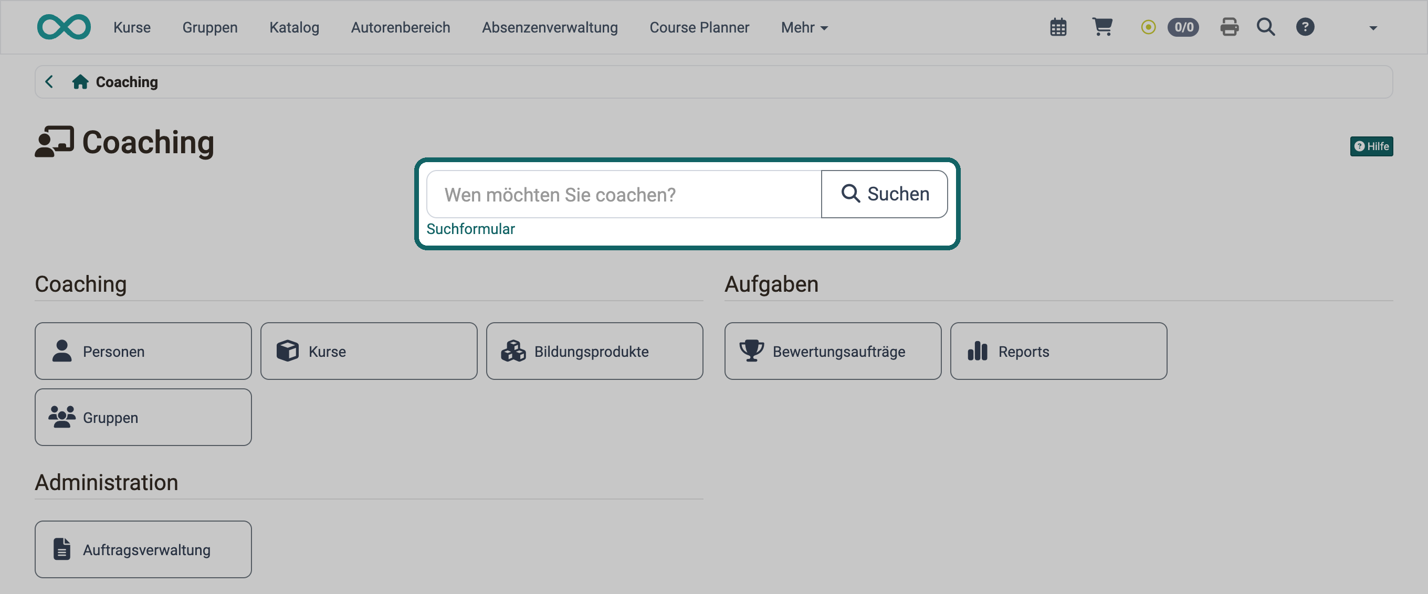Image resolution: width=1428 pixels, height=594 pixels.
Task: Click the OpenOlat infinity logo
Action: click(64, 27)
